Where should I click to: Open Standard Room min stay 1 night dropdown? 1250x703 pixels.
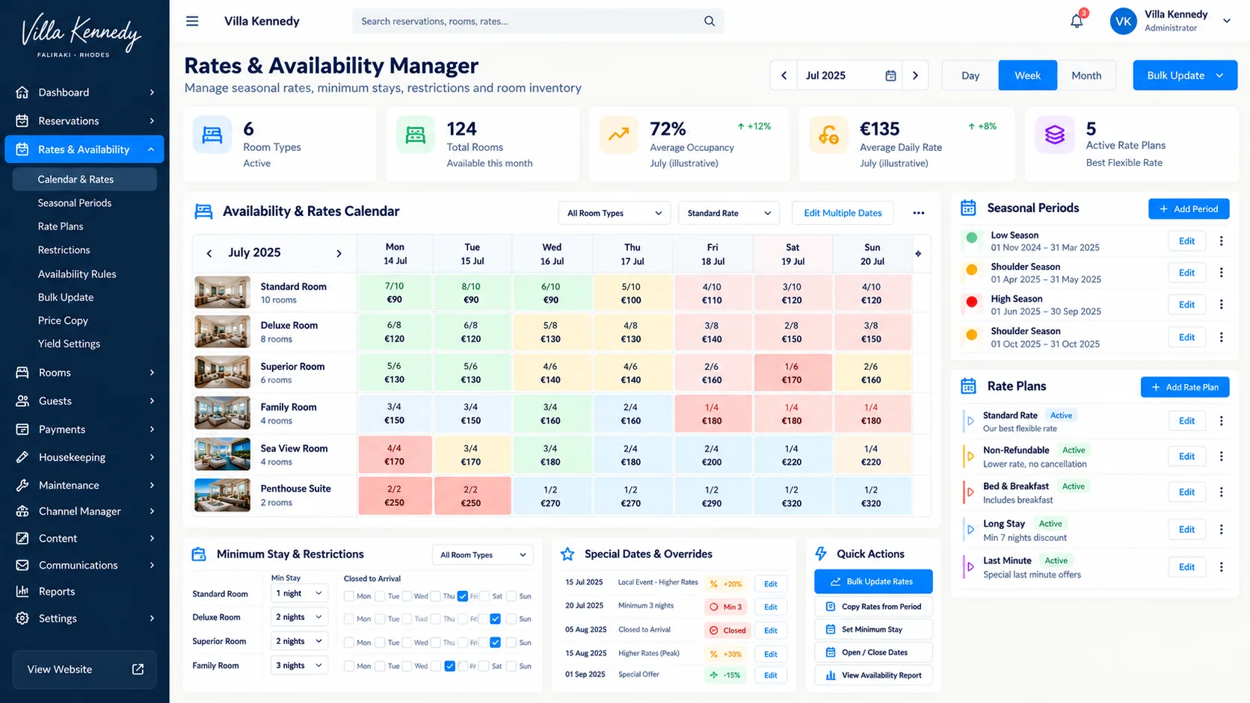click(x=299, y=593)
